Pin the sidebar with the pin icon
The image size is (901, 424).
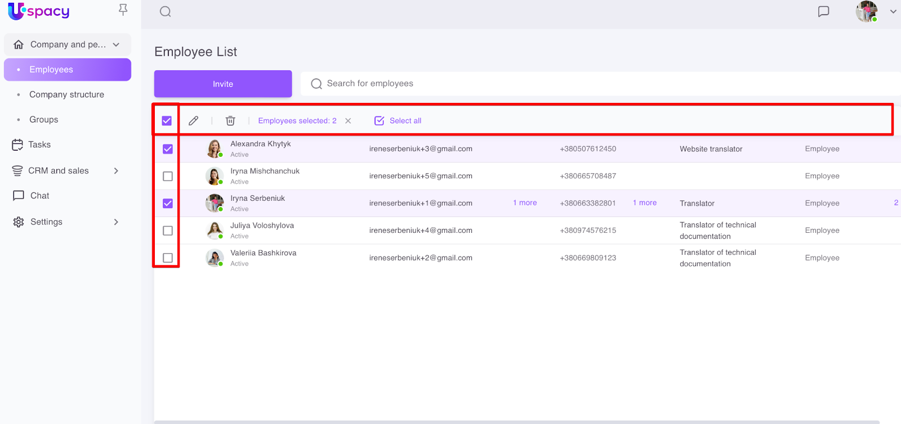(123, 10)
